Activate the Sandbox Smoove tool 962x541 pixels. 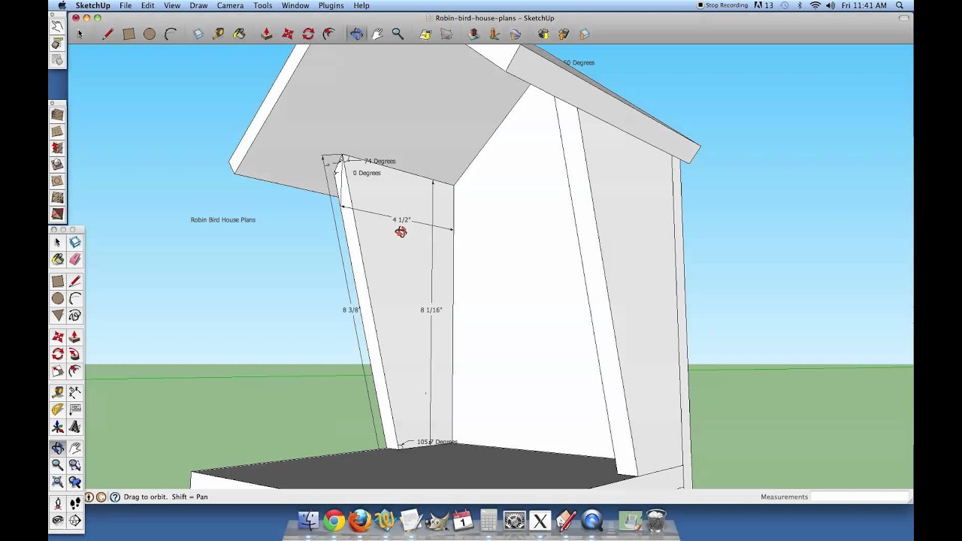pos(57,148)
